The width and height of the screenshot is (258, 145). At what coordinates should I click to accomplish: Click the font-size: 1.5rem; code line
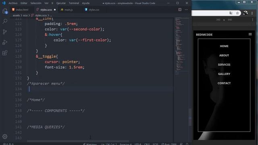click(64, 67)
